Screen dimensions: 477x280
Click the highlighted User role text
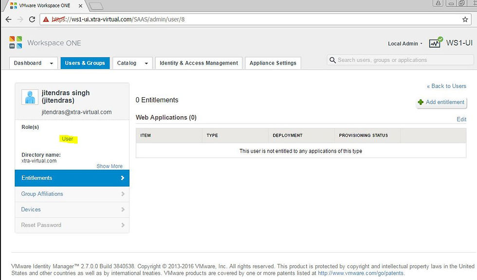coord(68,139)
